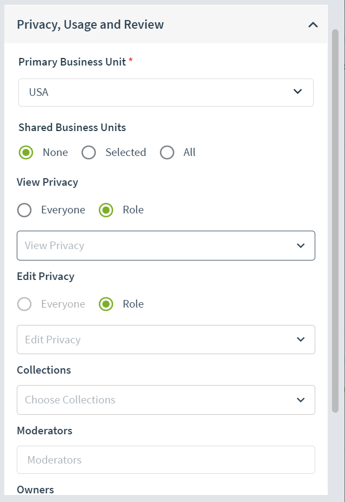The image size is (345, 502).
Task: Click the View Privacy dropdown chevron
Action: [301, 245]
